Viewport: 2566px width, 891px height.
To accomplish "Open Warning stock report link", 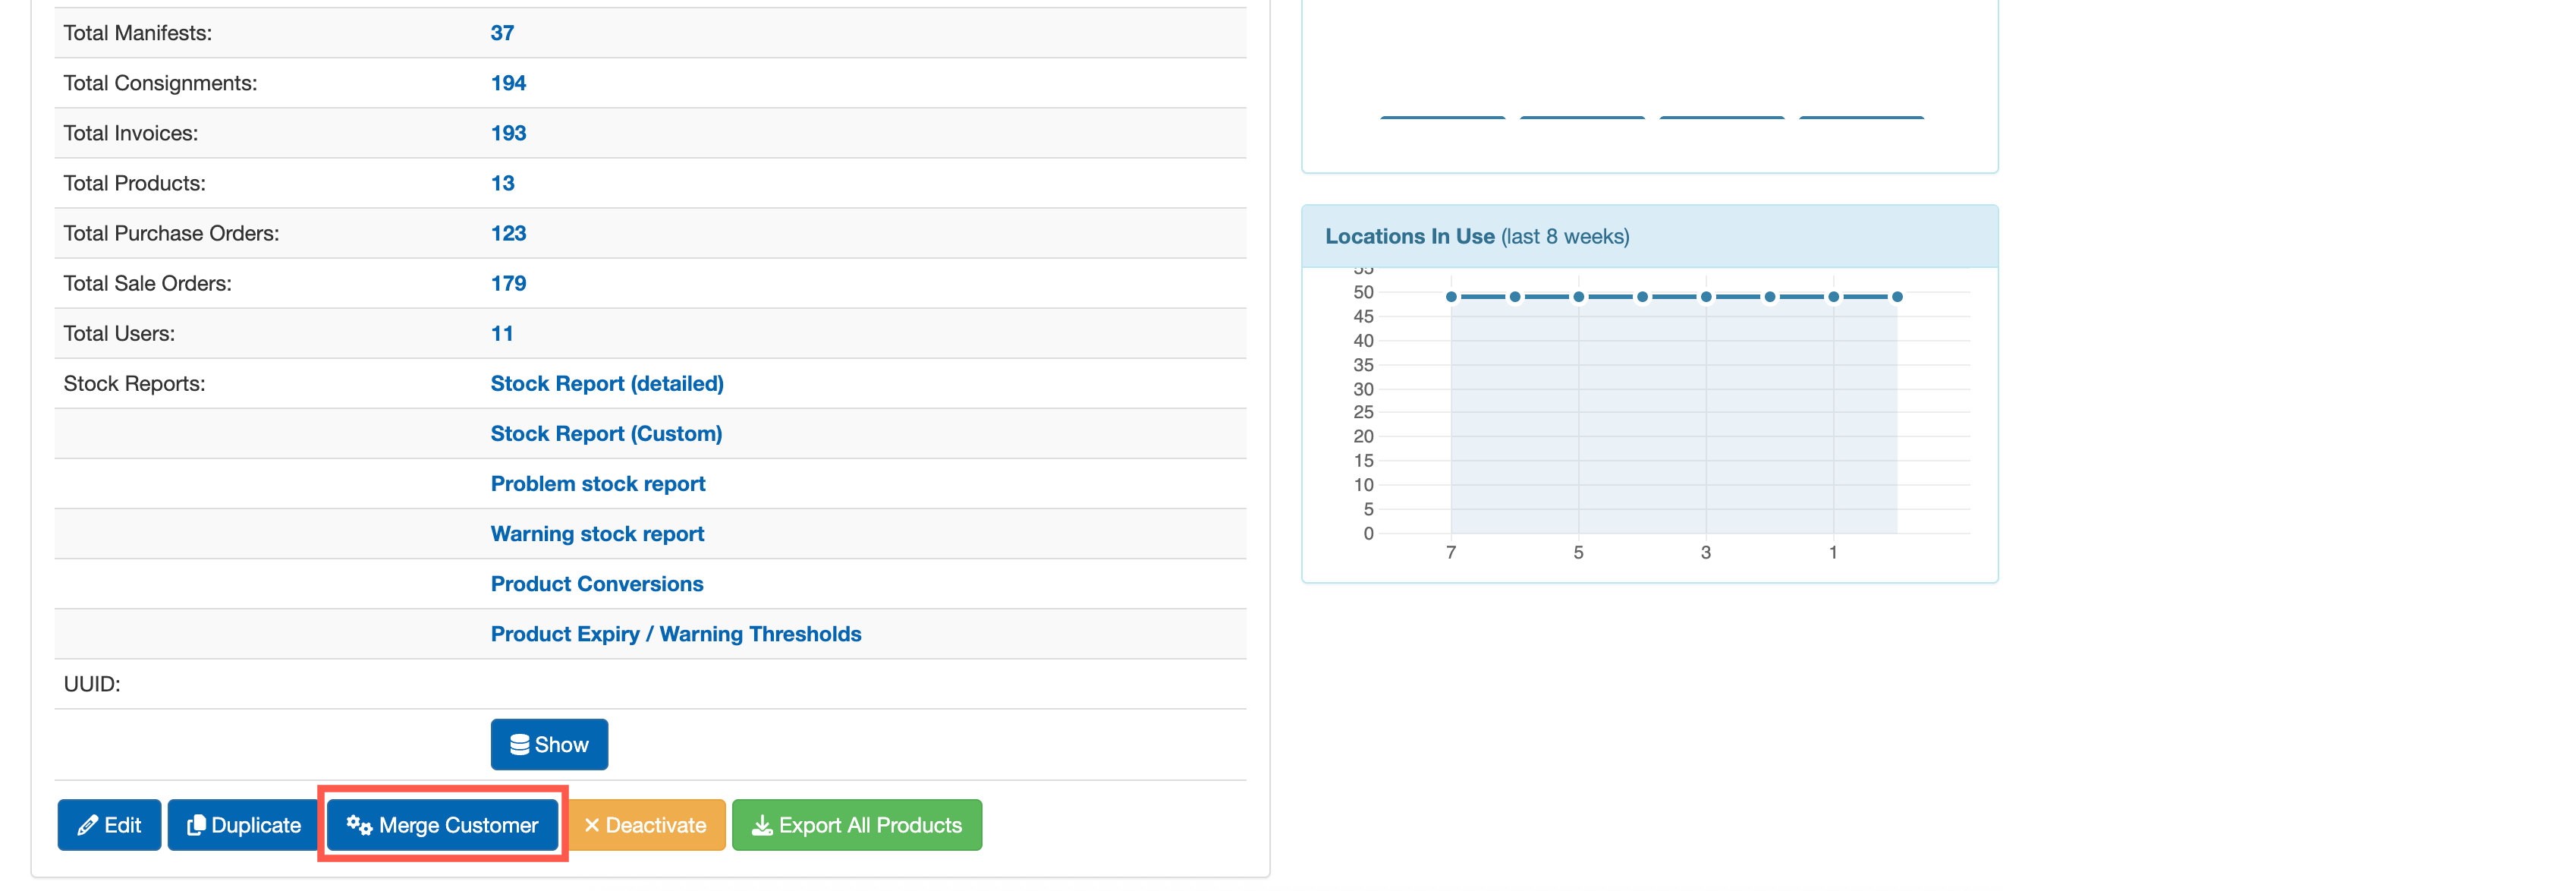I will [x=596, y=534].
